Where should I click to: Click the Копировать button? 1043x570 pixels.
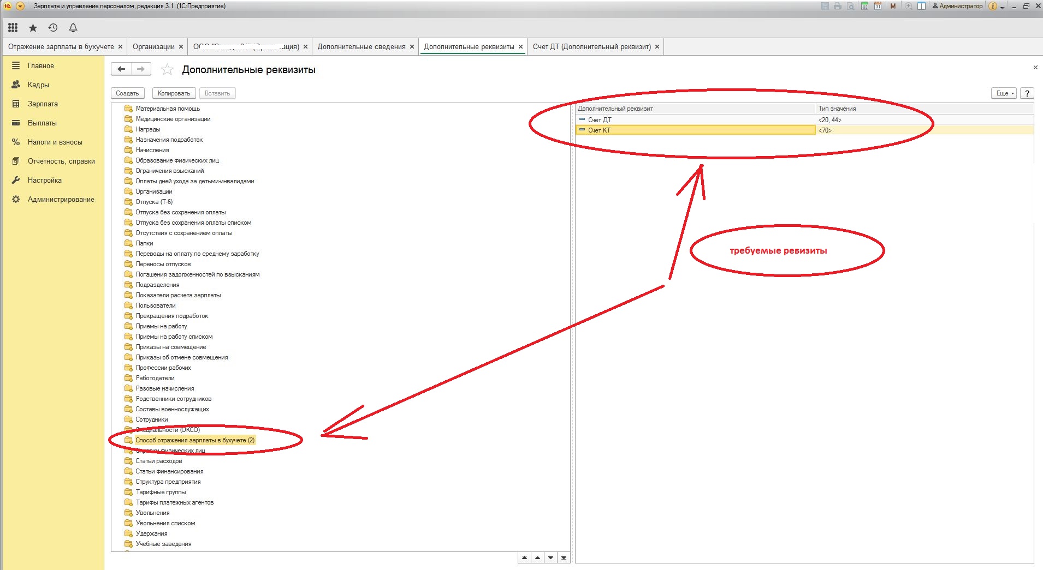coord(174,93)
